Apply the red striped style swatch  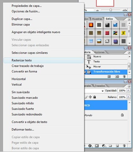coord(107,33)
